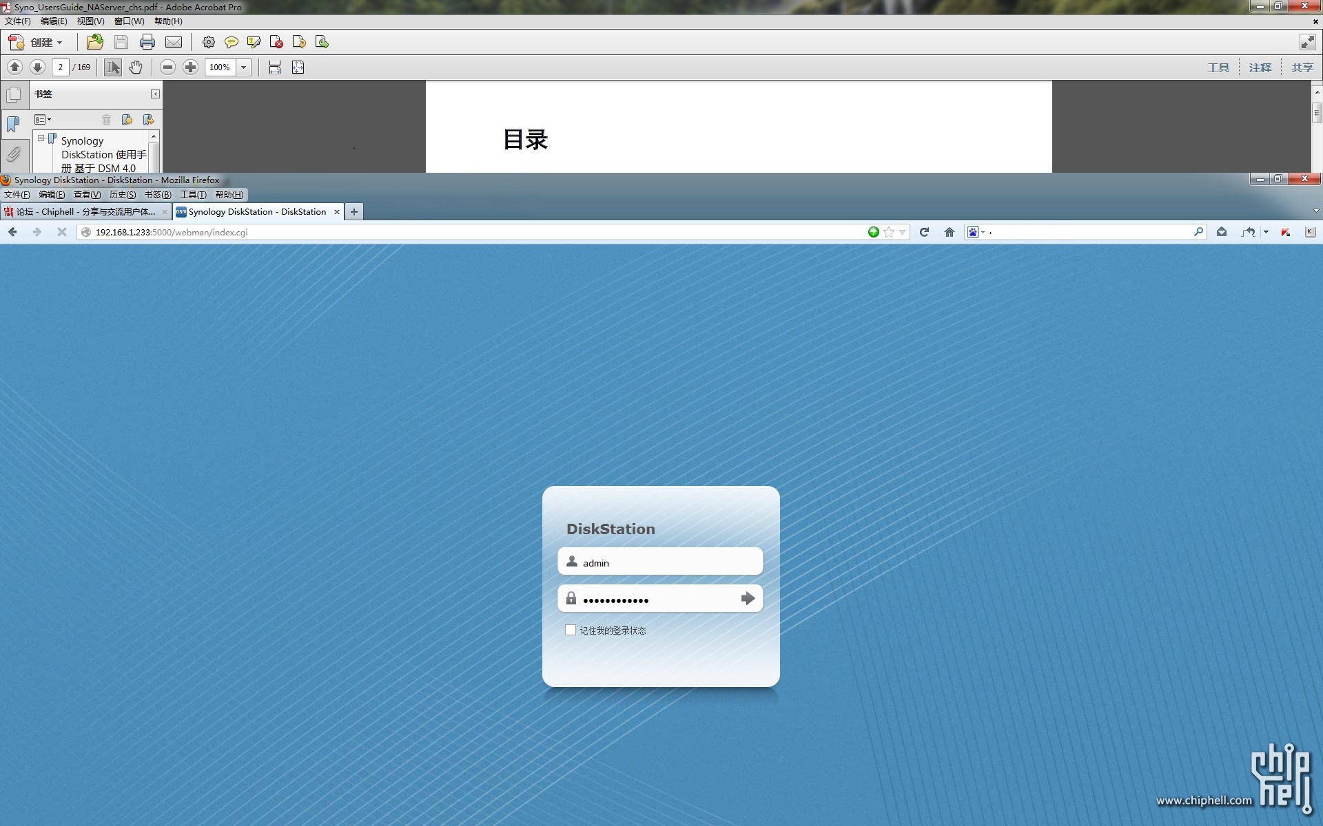Click the Firefox address bar URL
Screen dimensions: 1323x826
click(x=172, y=233)
